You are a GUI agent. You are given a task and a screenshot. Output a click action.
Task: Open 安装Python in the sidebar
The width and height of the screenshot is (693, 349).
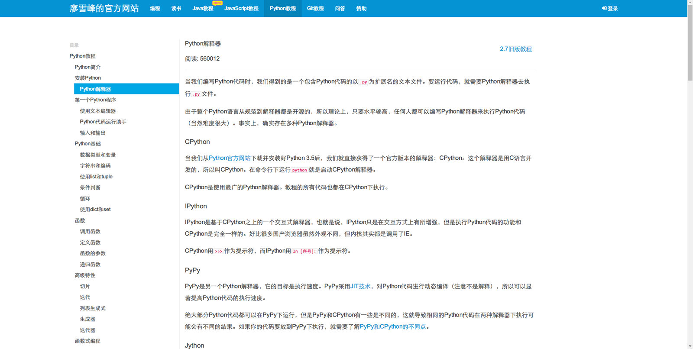(x=87, y=78)
